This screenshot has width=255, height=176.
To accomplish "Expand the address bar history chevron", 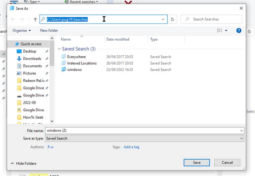I will [163, 19].
